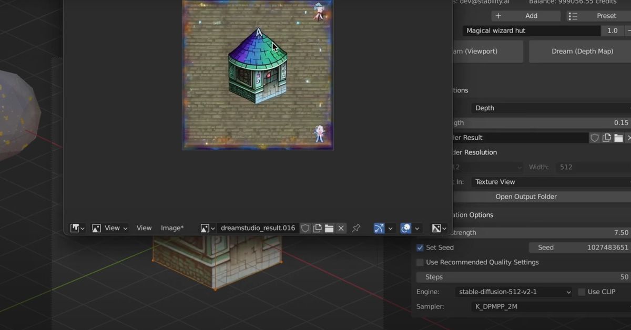
Task: Open the Image* menu in image editor
Action: point(172,228)
